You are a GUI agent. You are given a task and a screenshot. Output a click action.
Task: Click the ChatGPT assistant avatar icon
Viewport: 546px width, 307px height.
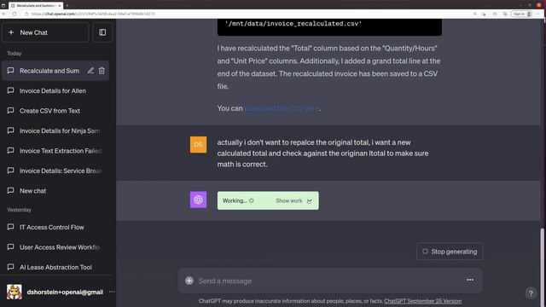click(x=198, y=200)
